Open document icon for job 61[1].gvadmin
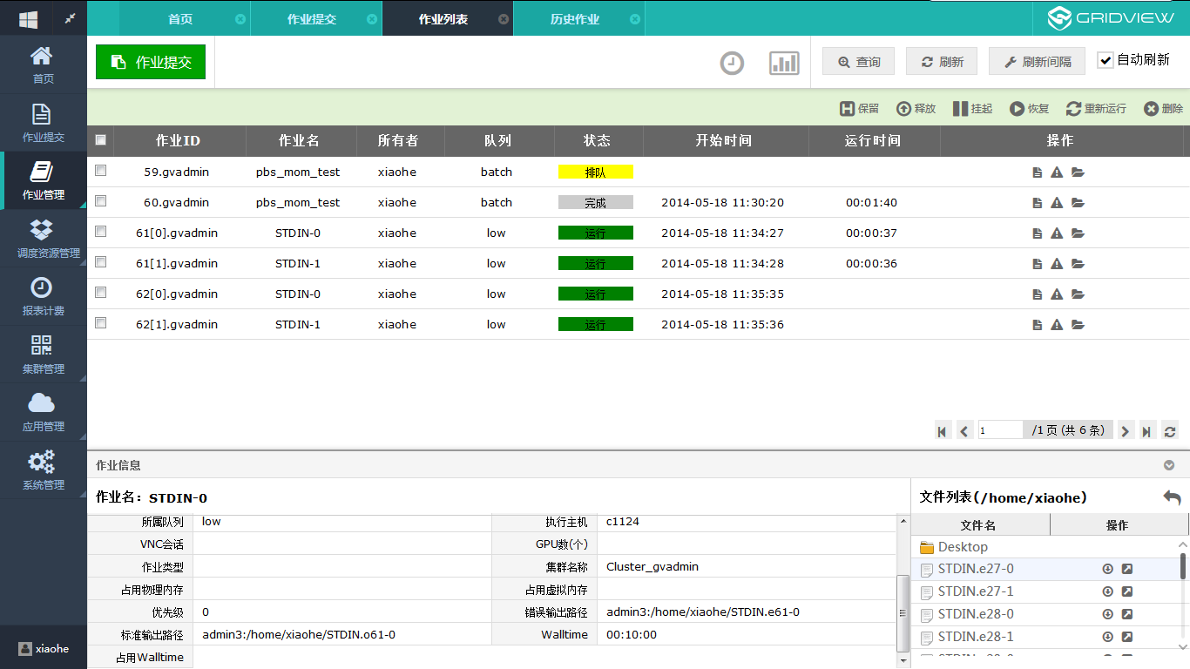1190x669 pixels. (x=1037, y=264)
